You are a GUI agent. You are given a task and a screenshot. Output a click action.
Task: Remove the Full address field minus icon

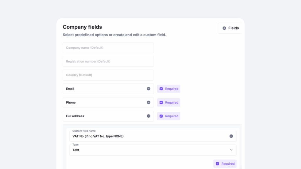(x=148, y=116)
